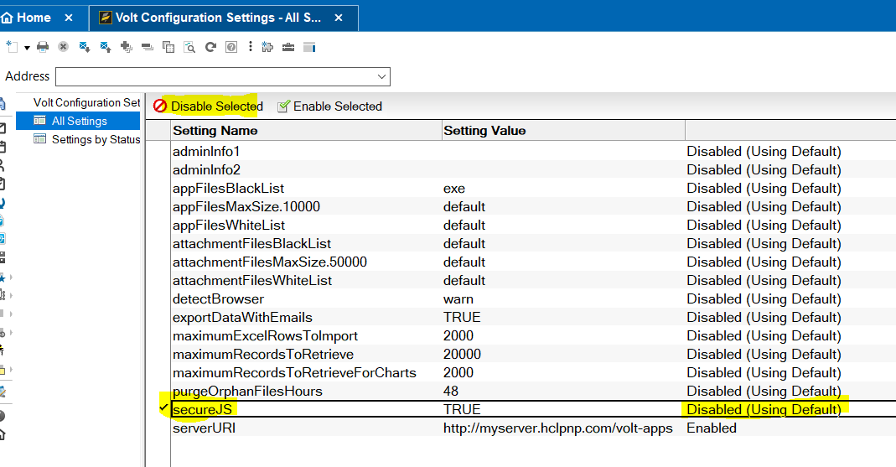Click the gray Stop (X) toolbar icon
The height and width of the screenshot is (467, 896).
coord(64,47)
